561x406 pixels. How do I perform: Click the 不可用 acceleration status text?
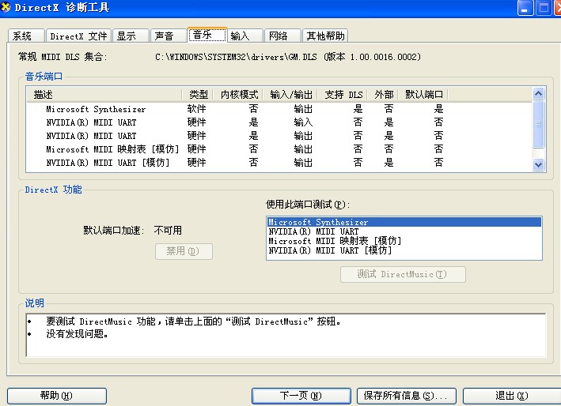(168, 231)
